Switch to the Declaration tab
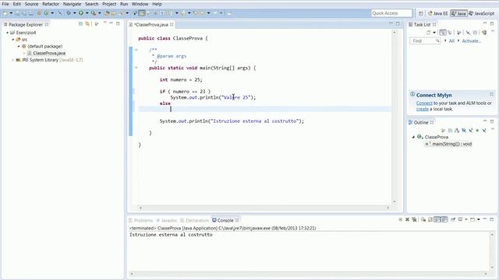This screenshot has width=499, height=280. click(x=194, y=220)
